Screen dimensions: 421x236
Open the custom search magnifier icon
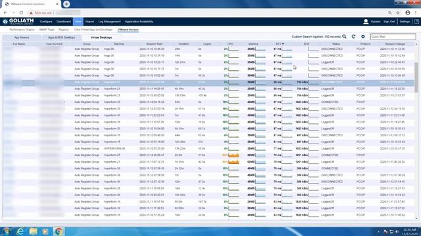(x=344, y=37)
